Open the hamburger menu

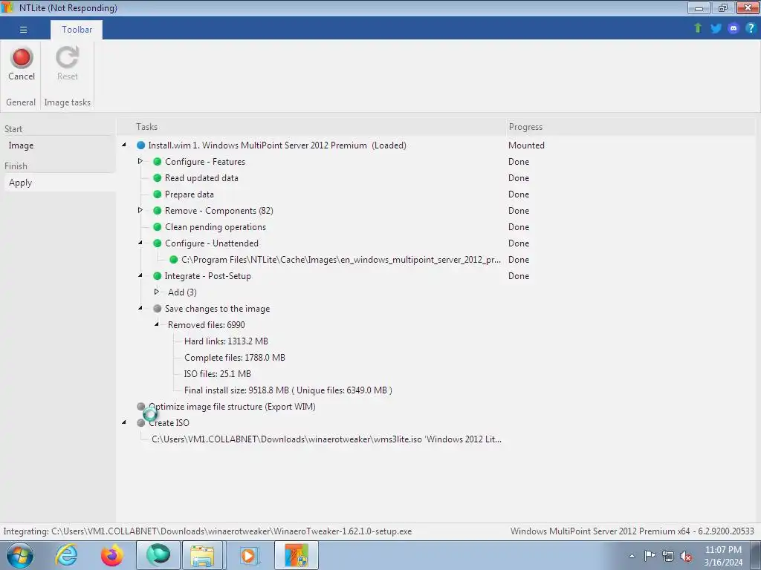pyautogui.click(x=23, y=30)
